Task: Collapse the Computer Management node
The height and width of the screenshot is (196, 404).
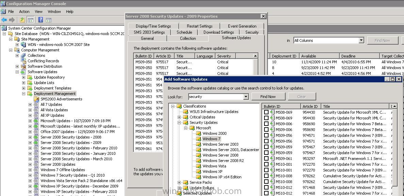Action: coord(11,50)
